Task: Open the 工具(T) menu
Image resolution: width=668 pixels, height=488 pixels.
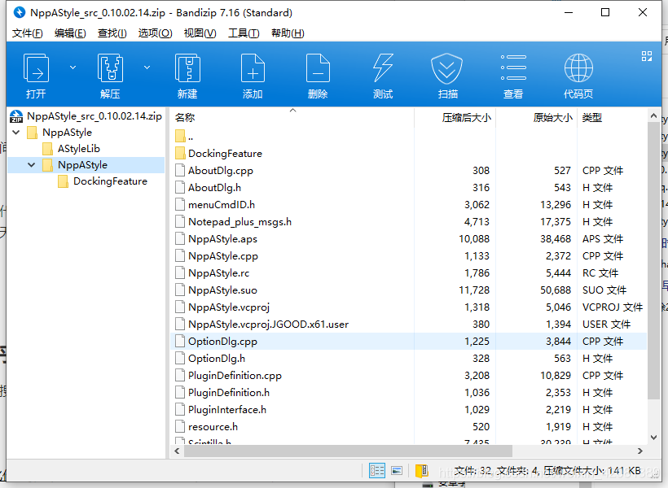Action: pos(244,33)
